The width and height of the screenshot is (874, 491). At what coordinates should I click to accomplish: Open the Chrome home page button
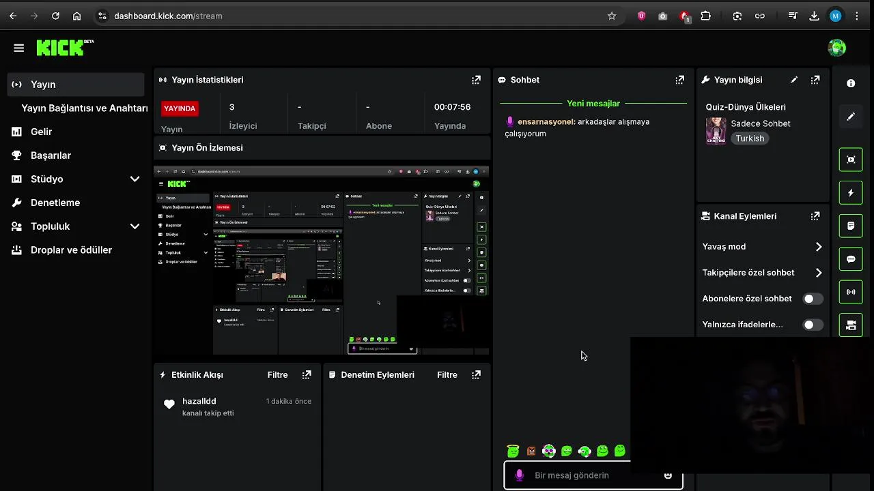(x=76, y=16)
